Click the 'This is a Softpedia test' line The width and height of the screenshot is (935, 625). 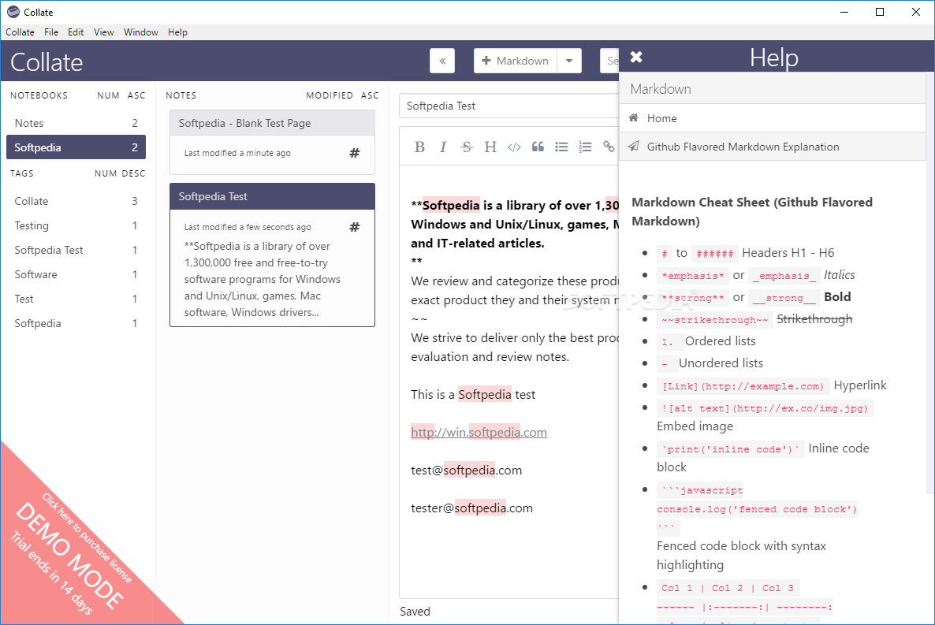point(473,394)
